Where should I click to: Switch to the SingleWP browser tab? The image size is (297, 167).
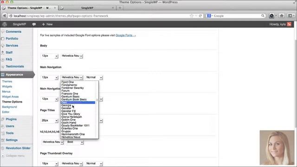pyautogui.click(x=87, y=8)
